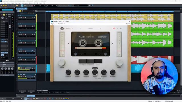Switch to the Transport tab
The height and width of the screenshot is (102, 182).
[31, 96]
